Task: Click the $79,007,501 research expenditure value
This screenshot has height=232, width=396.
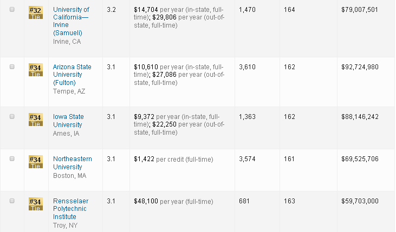Action: 360,10
